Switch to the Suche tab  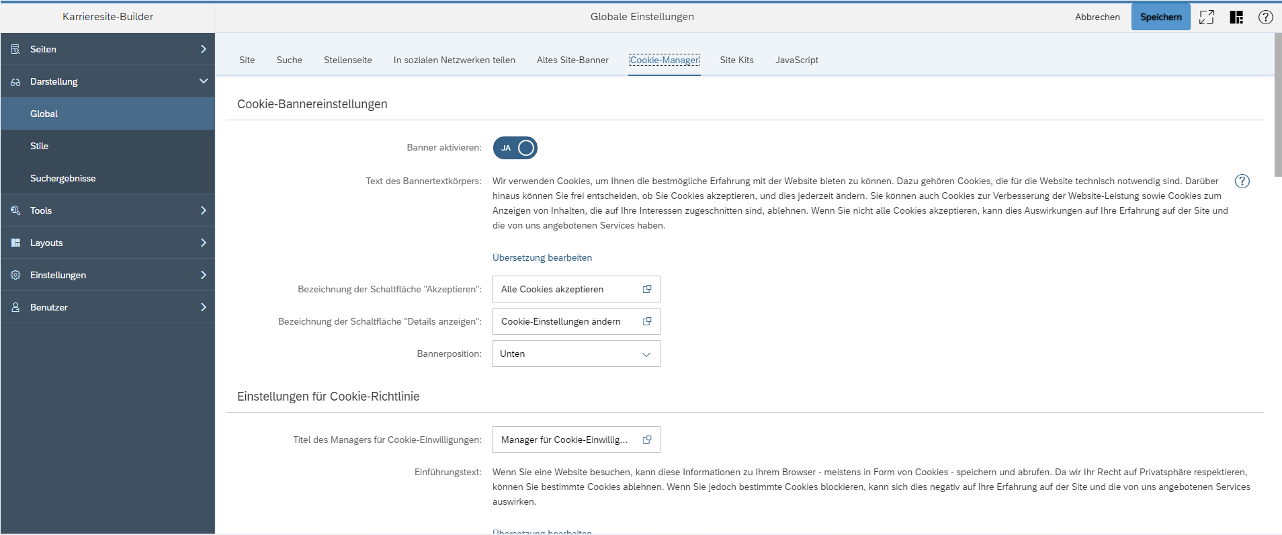(x=290, y=60)
